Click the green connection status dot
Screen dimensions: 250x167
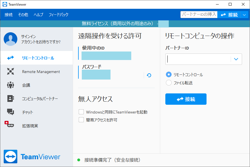[x=79, y=160]
